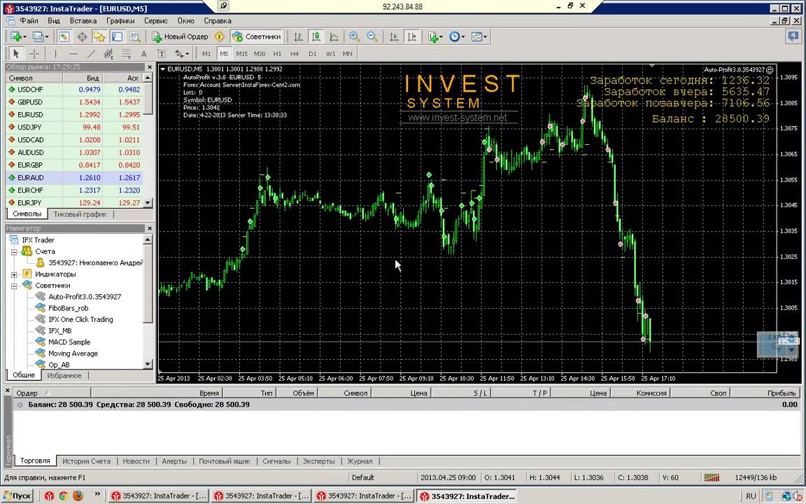
Task: Collapse the Советники tree node
Action: click(15, 286)
